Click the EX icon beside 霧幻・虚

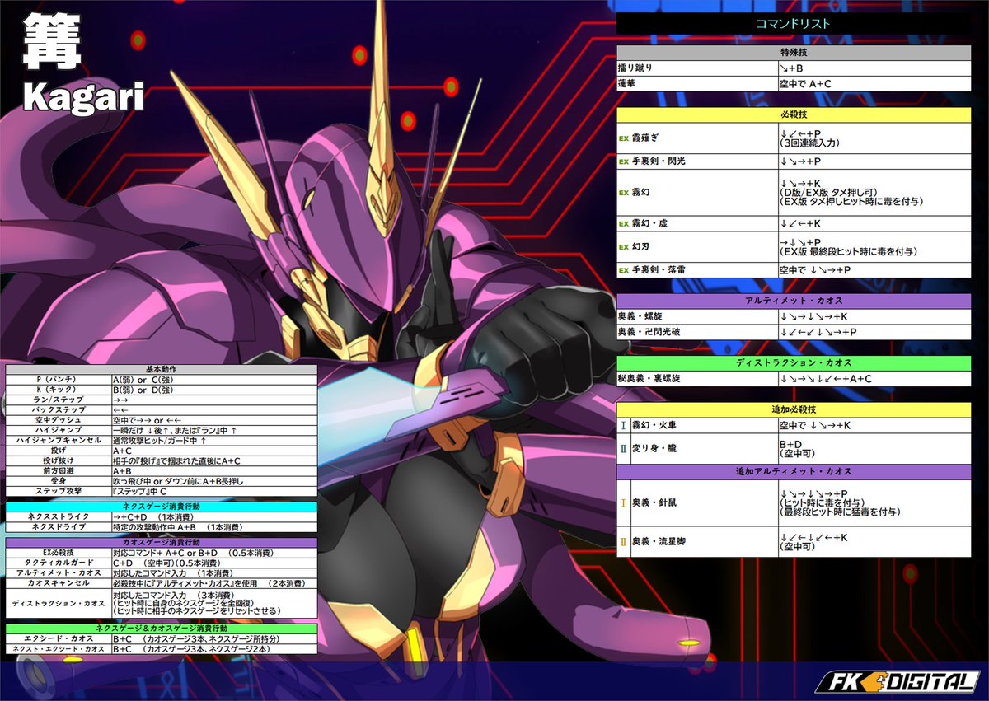click(x=624, y=224)
